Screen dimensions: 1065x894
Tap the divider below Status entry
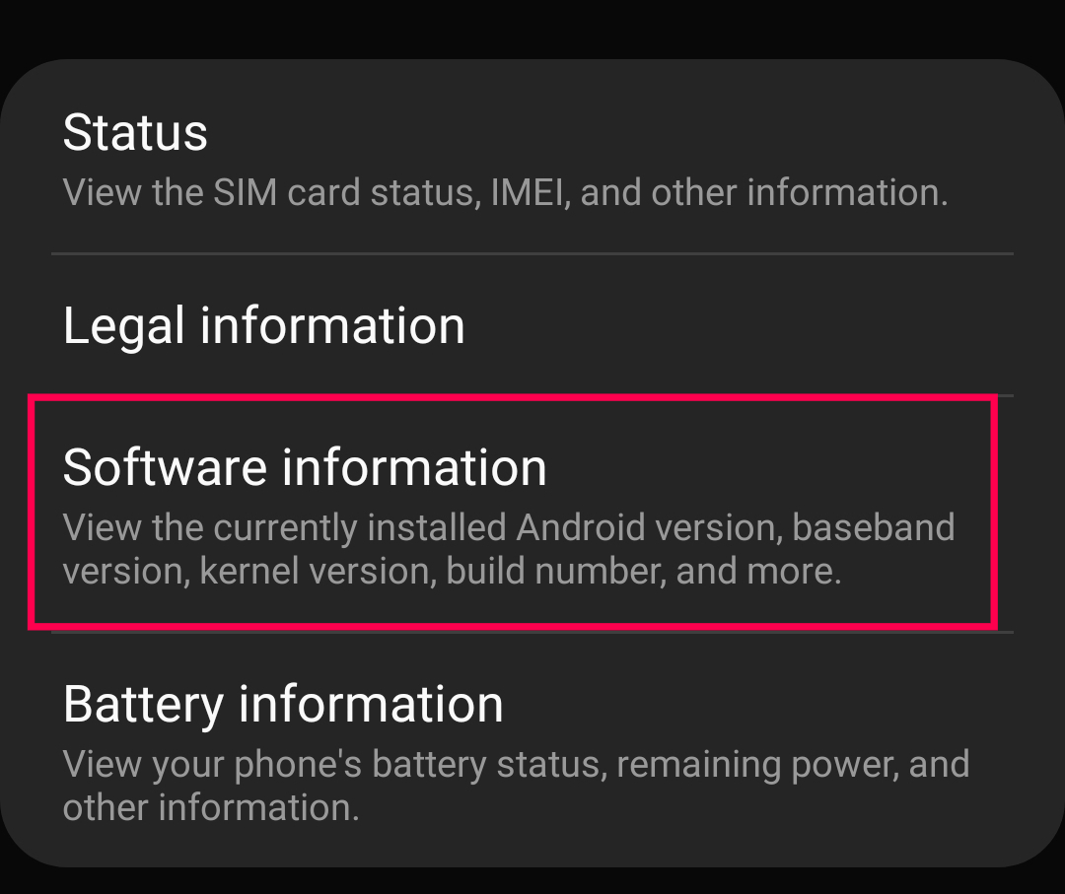pyautogui.click(x=532, y=254)
